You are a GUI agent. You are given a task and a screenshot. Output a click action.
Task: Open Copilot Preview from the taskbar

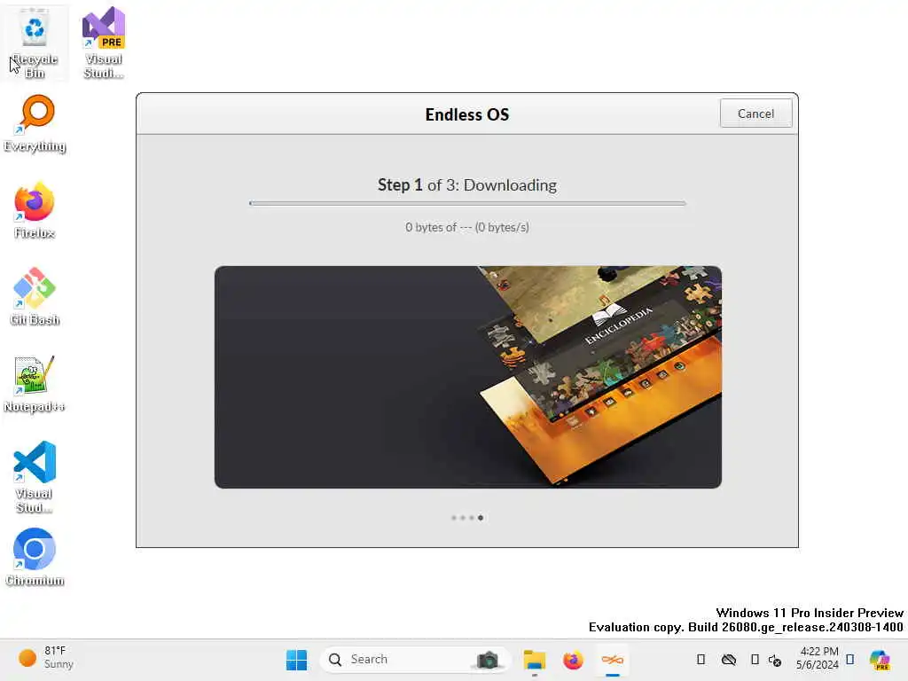click(879, 660)
